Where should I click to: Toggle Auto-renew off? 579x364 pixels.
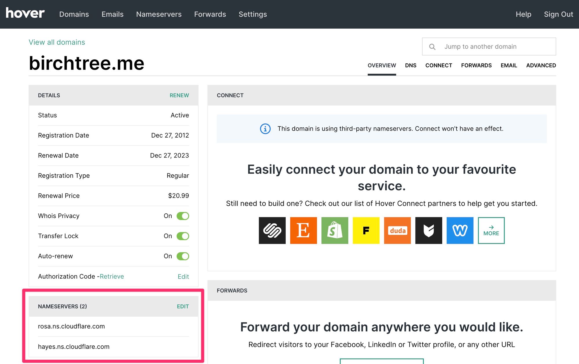pyautogui.click(x=183, y=256)
